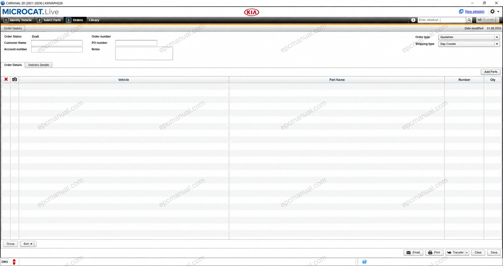
Task: Click the Microcat Live logo
Action: click(x=31, y=12)
